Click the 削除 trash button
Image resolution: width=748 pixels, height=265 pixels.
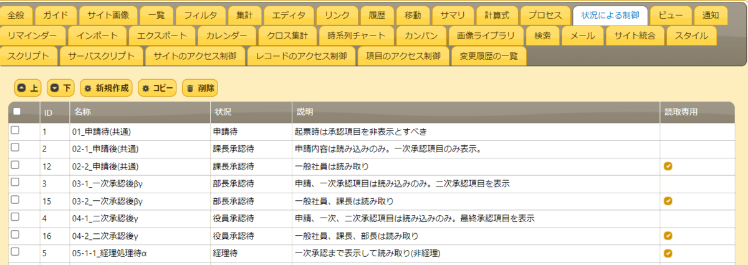point(200,88)
